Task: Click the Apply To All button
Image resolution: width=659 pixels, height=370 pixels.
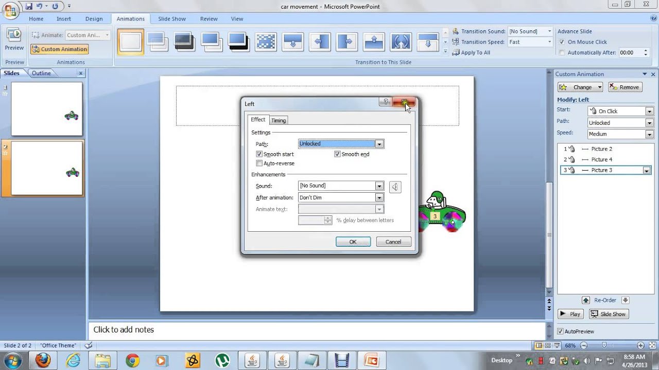Action: [471, 52]
